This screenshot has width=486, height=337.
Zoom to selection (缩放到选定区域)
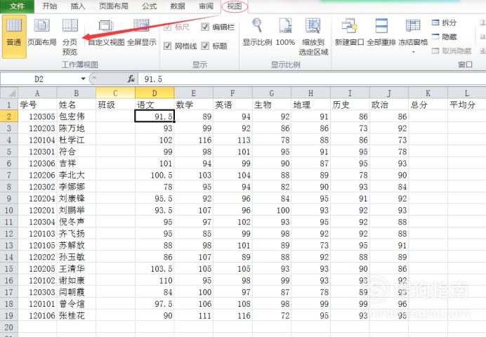(313, 37)
